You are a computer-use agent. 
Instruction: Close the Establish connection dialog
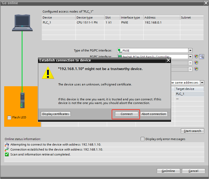(168, 60)
